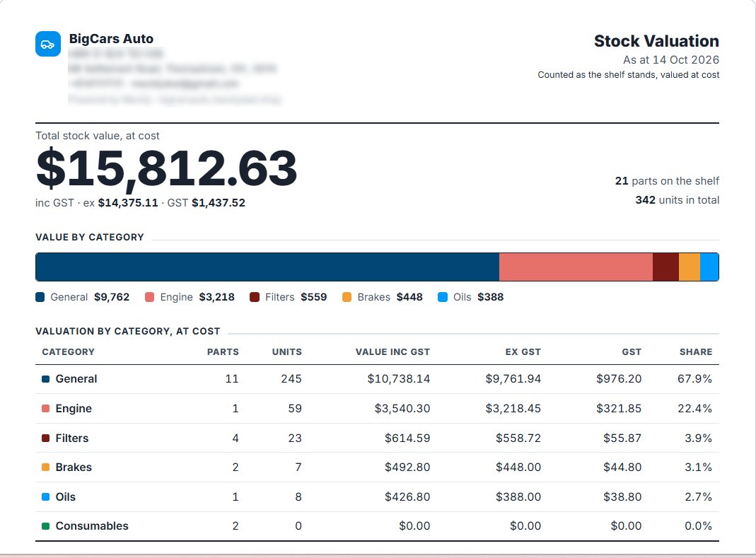Click the Consumables category name in the table

(92, 526)
